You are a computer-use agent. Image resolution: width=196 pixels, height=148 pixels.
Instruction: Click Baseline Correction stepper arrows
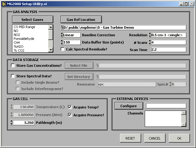tap(62, 35)
